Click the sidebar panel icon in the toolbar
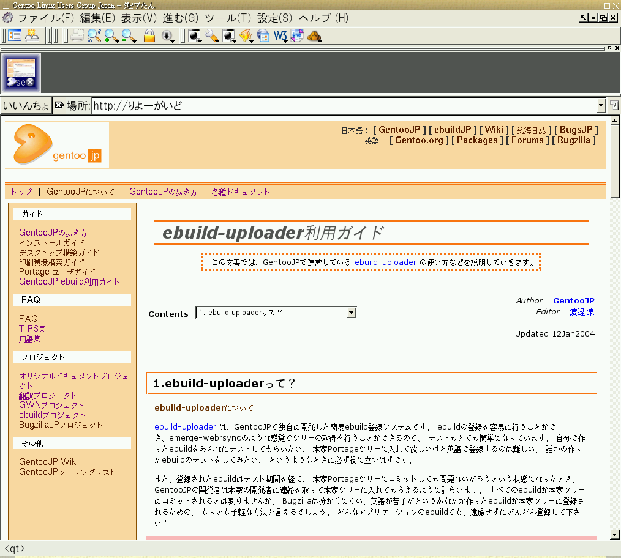 (15, 35)
